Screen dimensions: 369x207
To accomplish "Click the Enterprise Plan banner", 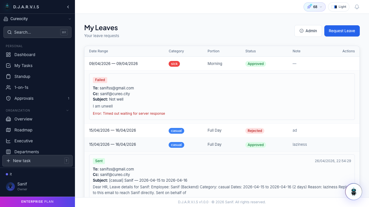I will pos(37,202).
